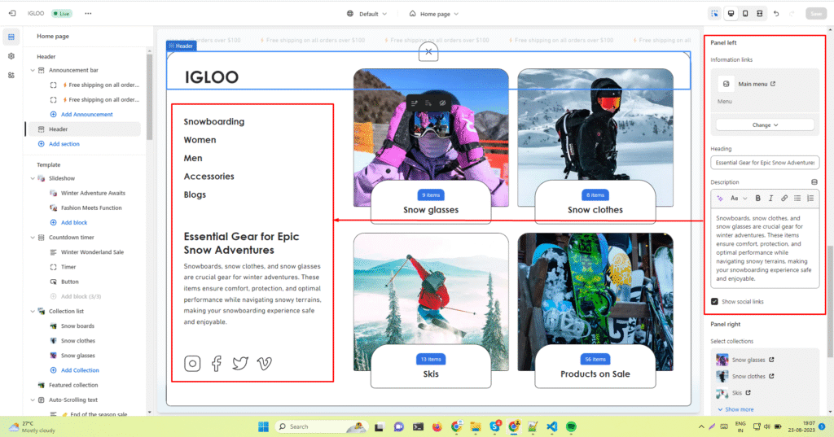Click the undo arrow icon
Image resolution: width=834 pixels, height=437 pixels.
[x=775, y=14]
